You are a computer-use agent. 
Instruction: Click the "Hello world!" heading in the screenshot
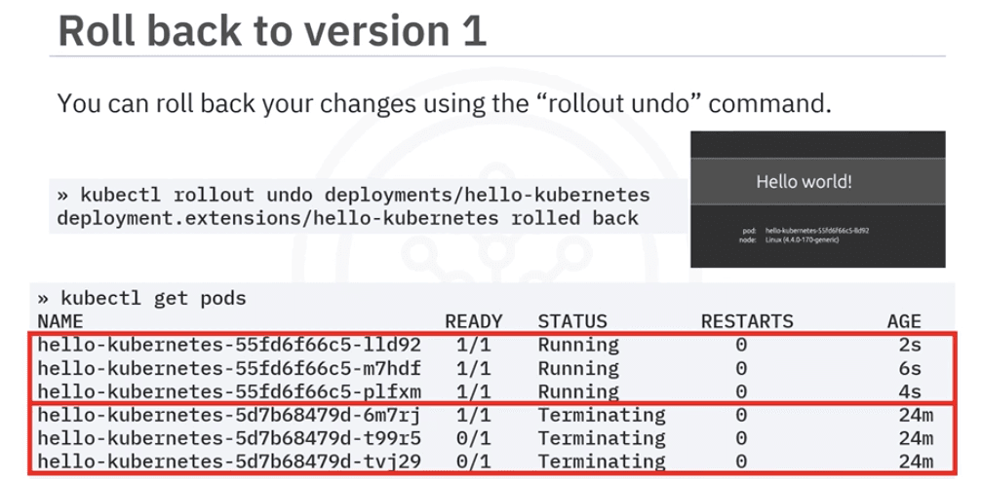817,182
